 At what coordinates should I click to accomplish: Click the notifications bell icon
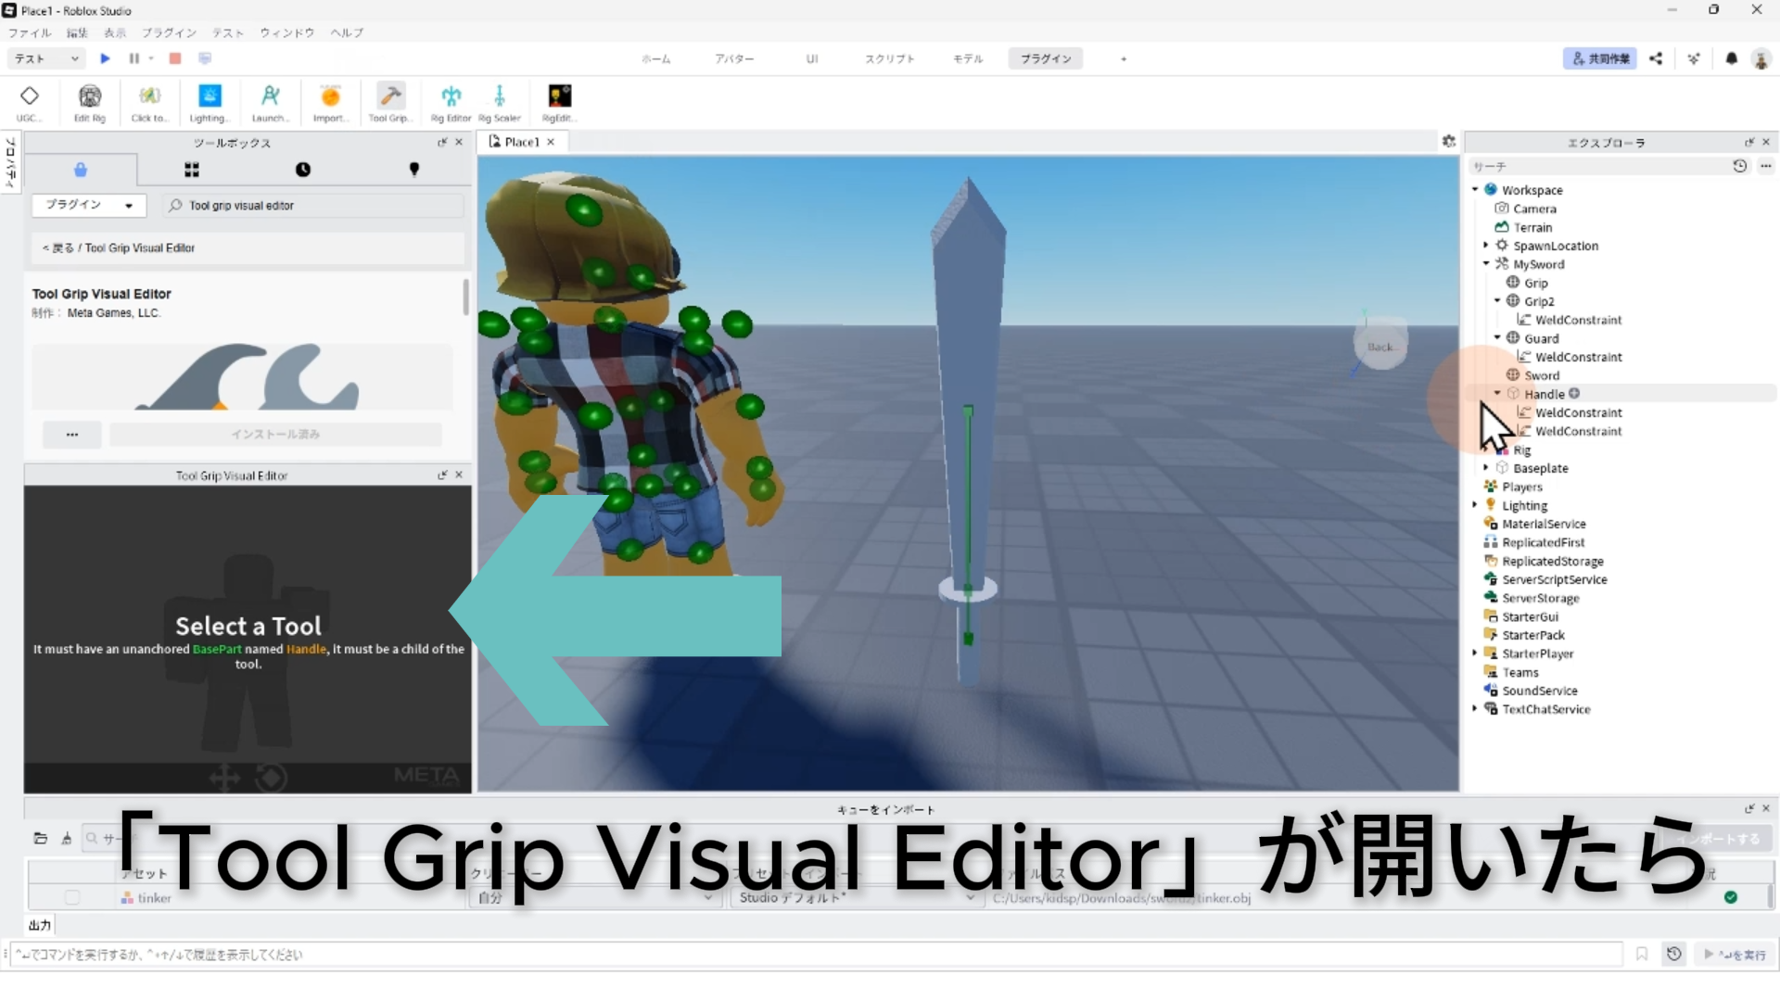pos(1731,58)
